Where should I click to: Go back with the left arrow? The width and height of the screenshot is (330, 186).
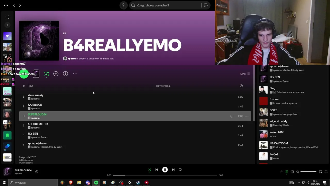tap(14, 5)
